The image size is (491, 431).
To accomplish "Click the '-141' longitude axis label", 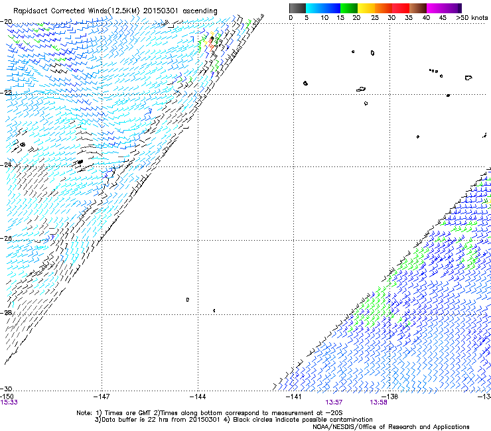I will 294,397.
